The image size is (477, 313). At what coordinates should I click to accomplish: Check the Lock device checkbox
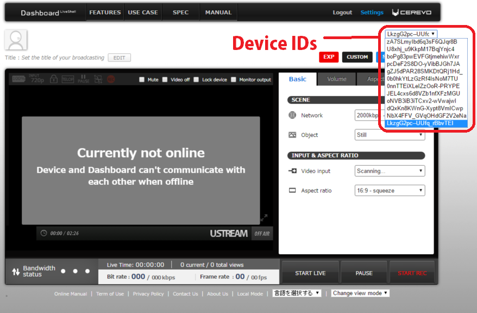click(x=196, y=79)
